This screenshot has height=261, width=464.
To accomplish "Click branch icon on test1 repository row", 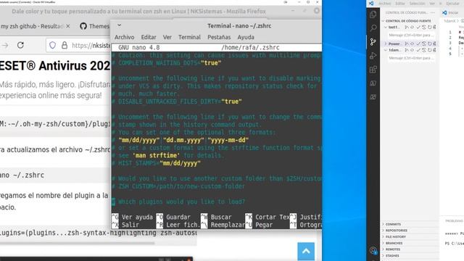I will tap(407, 28).
